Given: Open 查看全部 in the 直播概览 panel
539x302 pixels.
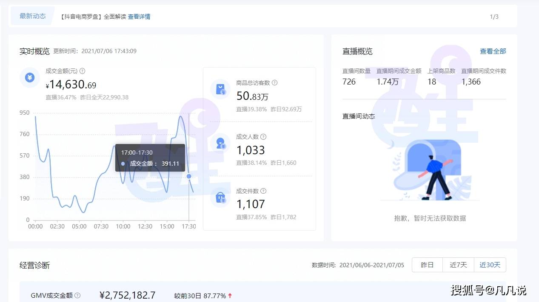Looking at the screenshot, I should [x=493, y=51].
